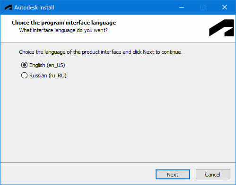This screenshot has width=236, height=185.
Task: Click the empty gray area below language options
Action: [x=118, y=119]
